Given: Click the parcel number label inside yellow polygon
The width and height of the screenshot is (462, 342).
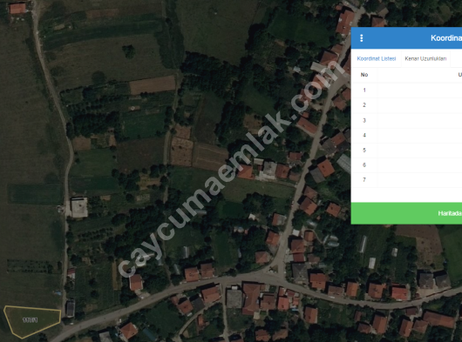Looking at the screenshot, I should [x=30, y=320].
